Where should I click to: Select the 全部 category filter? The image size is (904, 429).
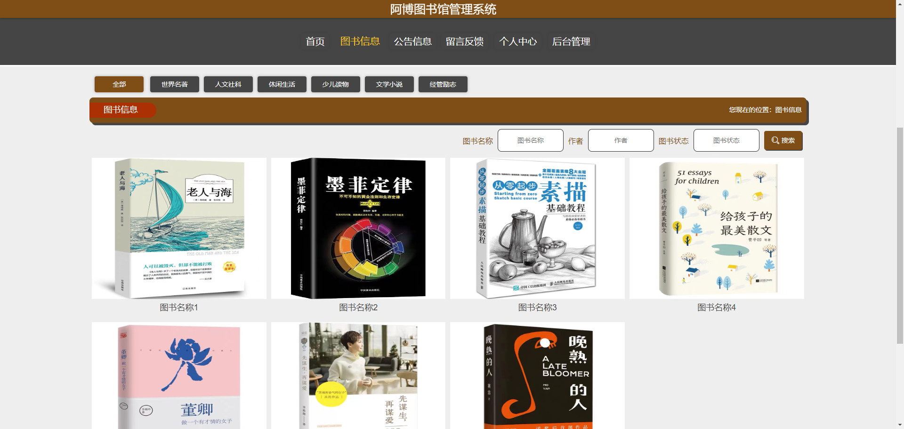pos(119,84)
